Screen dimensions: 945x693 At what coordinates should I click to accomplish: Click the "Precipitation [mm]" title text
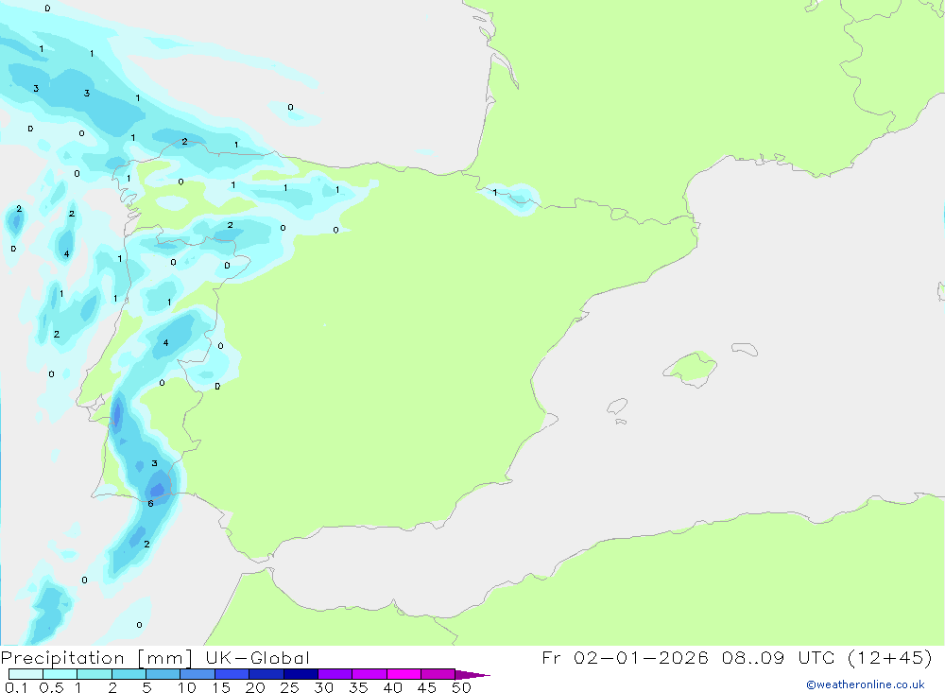96,658
